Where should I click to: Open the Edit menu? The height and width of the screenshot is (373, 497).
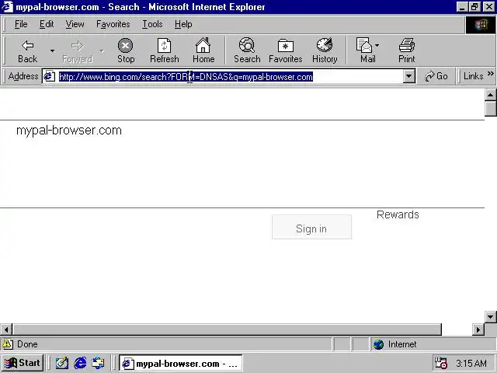pos(47,24)
